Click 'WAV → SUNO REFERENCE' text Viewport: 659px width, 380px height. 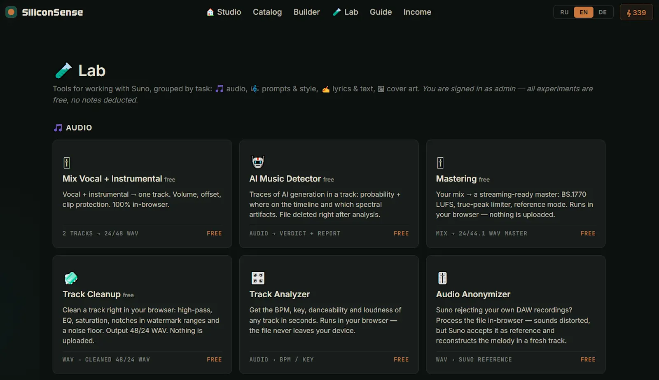[474, 359]
